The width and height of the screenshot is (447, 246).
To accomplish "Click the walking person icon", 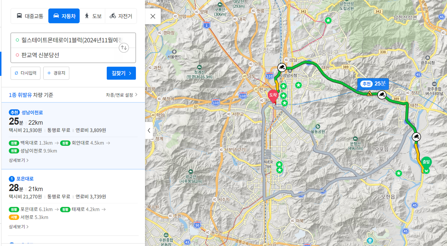I will (87, 16).
